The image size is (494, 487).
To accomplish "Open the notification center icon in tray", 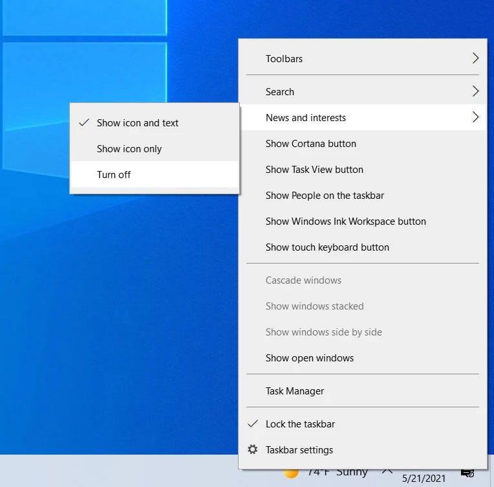I will [467, 473].
